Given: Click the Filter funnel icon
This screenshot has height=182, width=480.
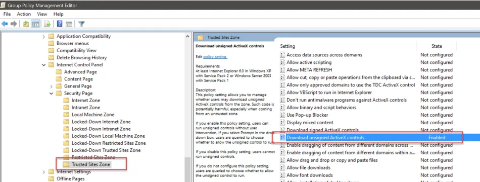Looking at the screenshot, I should coord(81,24).
